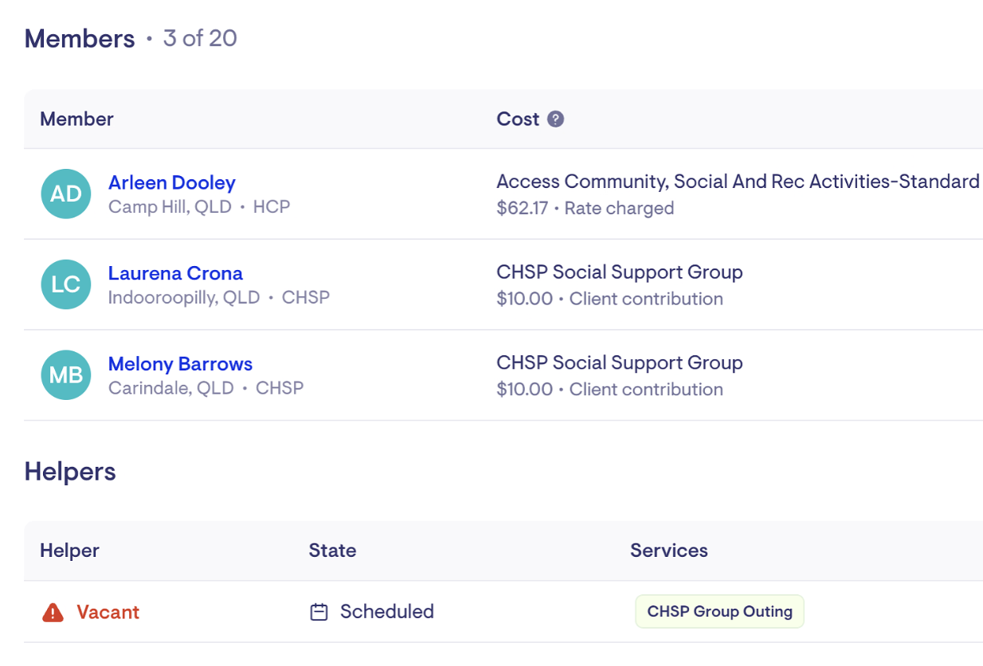983x666 pixels.
Task: Click the '3 of 20' members count
Action: [x=200, y=38]
